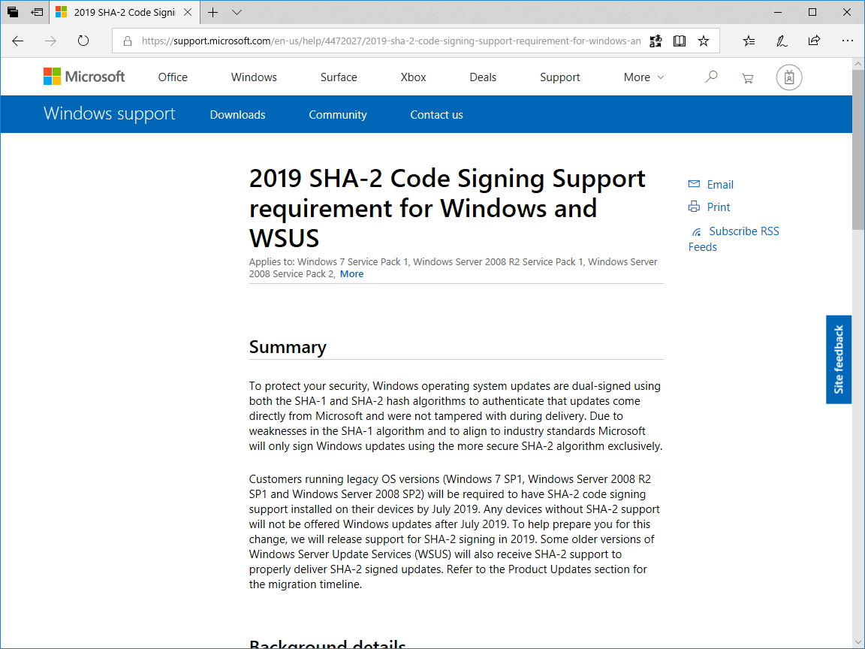Click the Email link

click(x=719, y=185)
